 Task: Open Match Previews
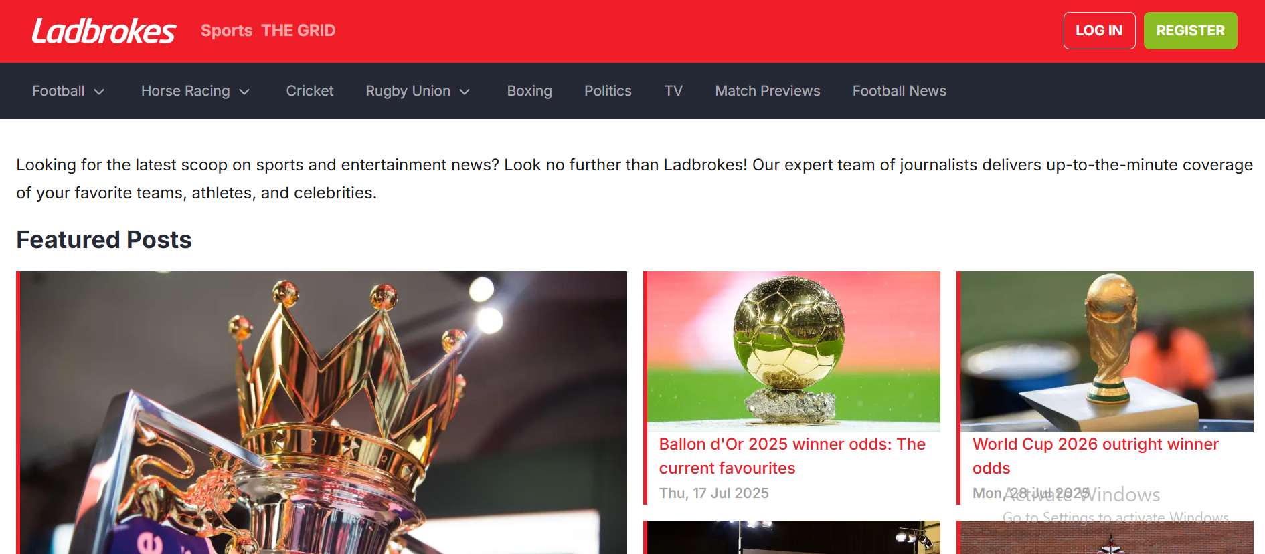pos(768,91)
